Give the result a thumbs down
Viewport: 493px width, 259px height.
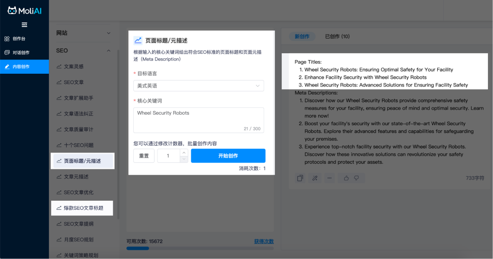(357, 178)
